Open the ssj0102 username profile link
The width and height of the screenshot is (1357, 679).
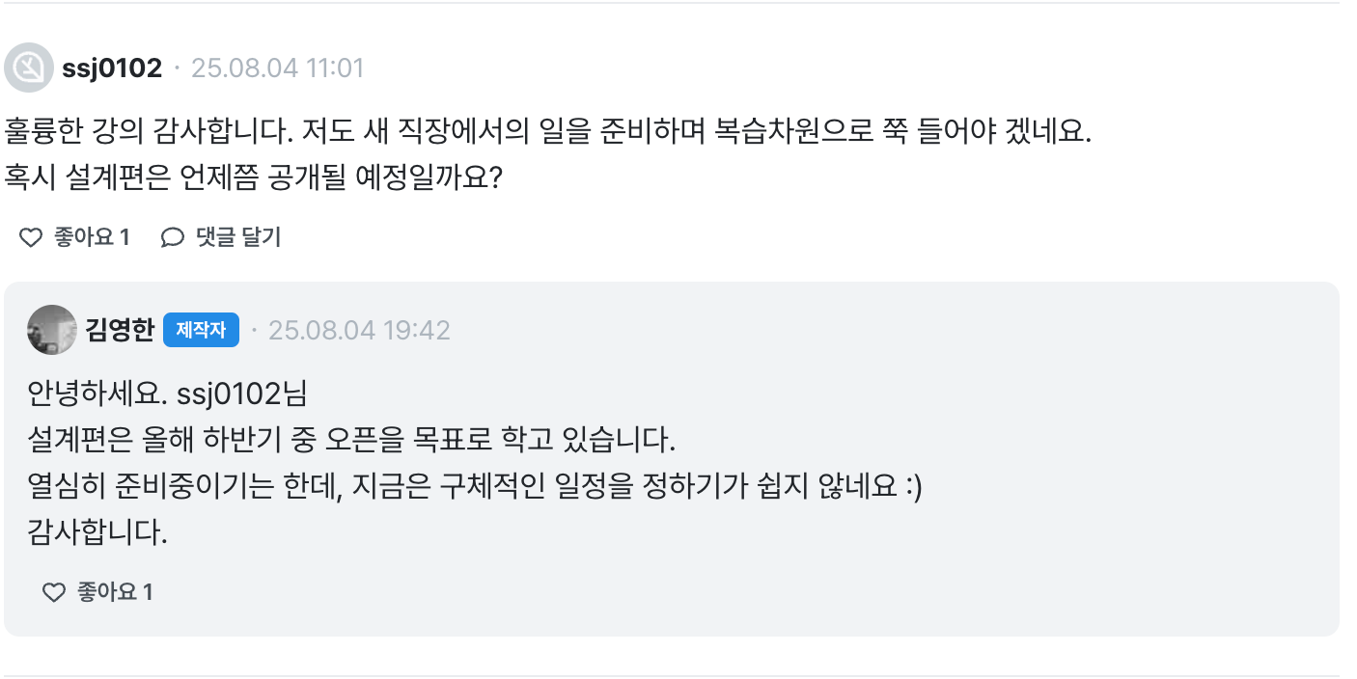pos(111,68)
